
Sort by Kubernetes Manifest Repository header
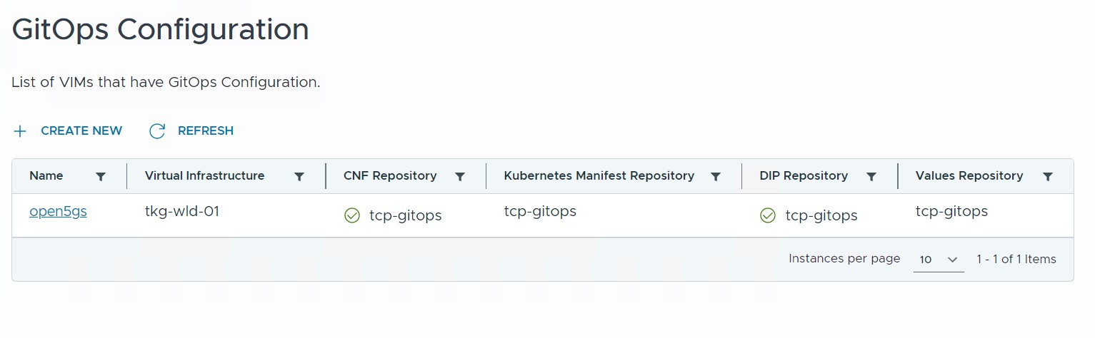coord(599,175)
